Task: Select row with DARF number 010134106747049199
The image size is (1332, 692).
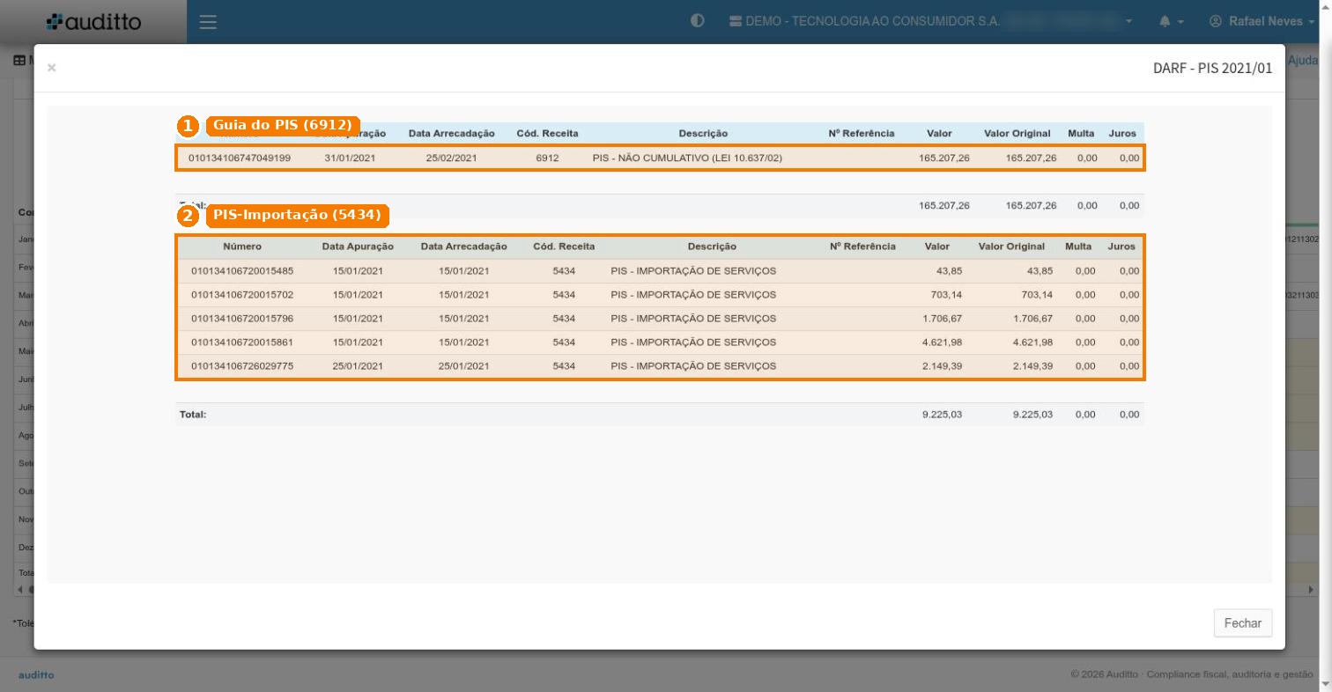Action: pyautogui.click(x=660, y=158)
